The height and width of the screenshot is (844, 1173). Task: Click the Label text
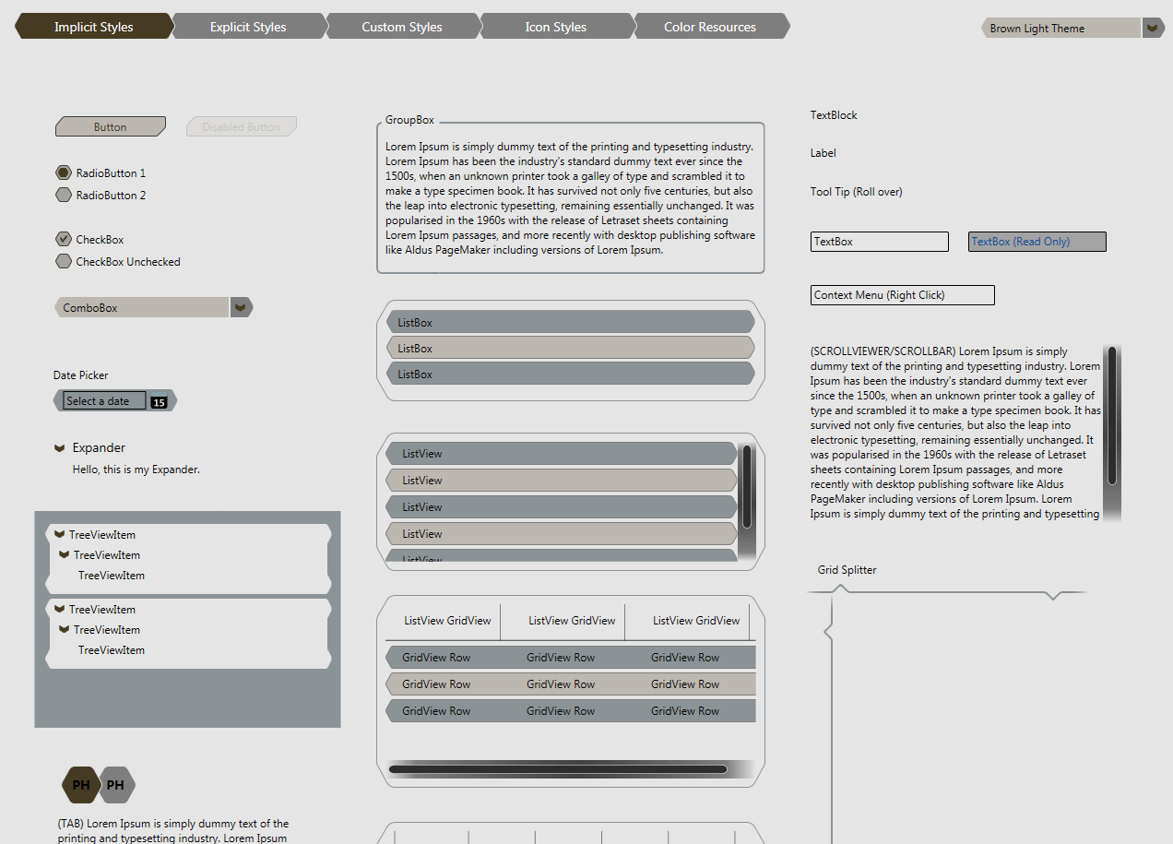coord(823,153)
